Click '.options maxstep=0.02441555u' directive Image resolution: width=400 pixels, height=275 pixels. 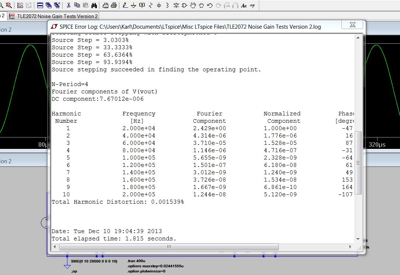[x=155, y=266]
